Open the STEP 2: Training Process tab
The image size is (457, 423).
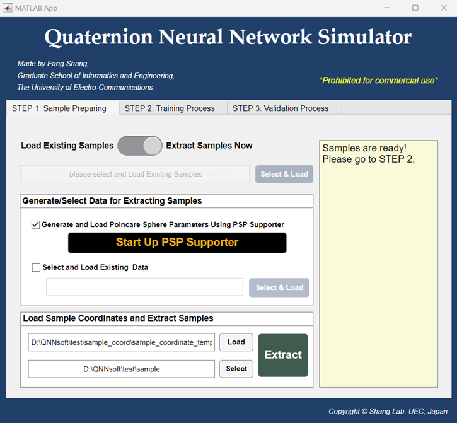(173, 108)
